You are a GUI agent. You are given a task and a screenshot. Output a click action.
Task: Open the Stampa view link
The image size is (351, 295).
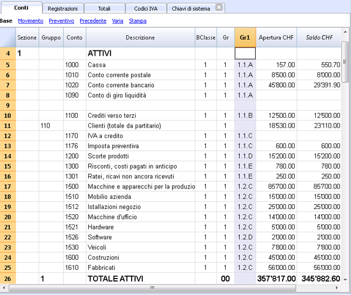click(x=137, y=21)
